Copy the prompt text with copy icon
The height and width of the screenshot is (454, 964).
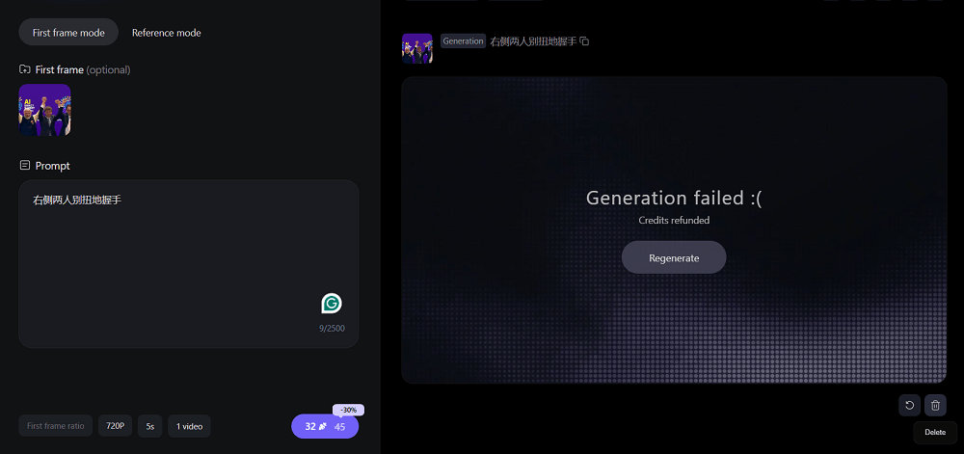point(584,41)
